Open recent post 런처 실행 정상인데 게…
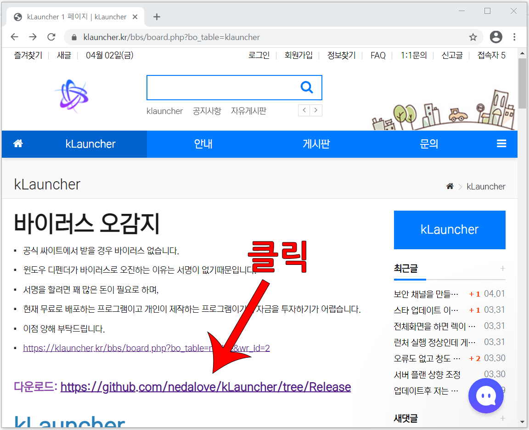Image resolution: width=529 pixels, height=430 pixels. click(434, 342)
